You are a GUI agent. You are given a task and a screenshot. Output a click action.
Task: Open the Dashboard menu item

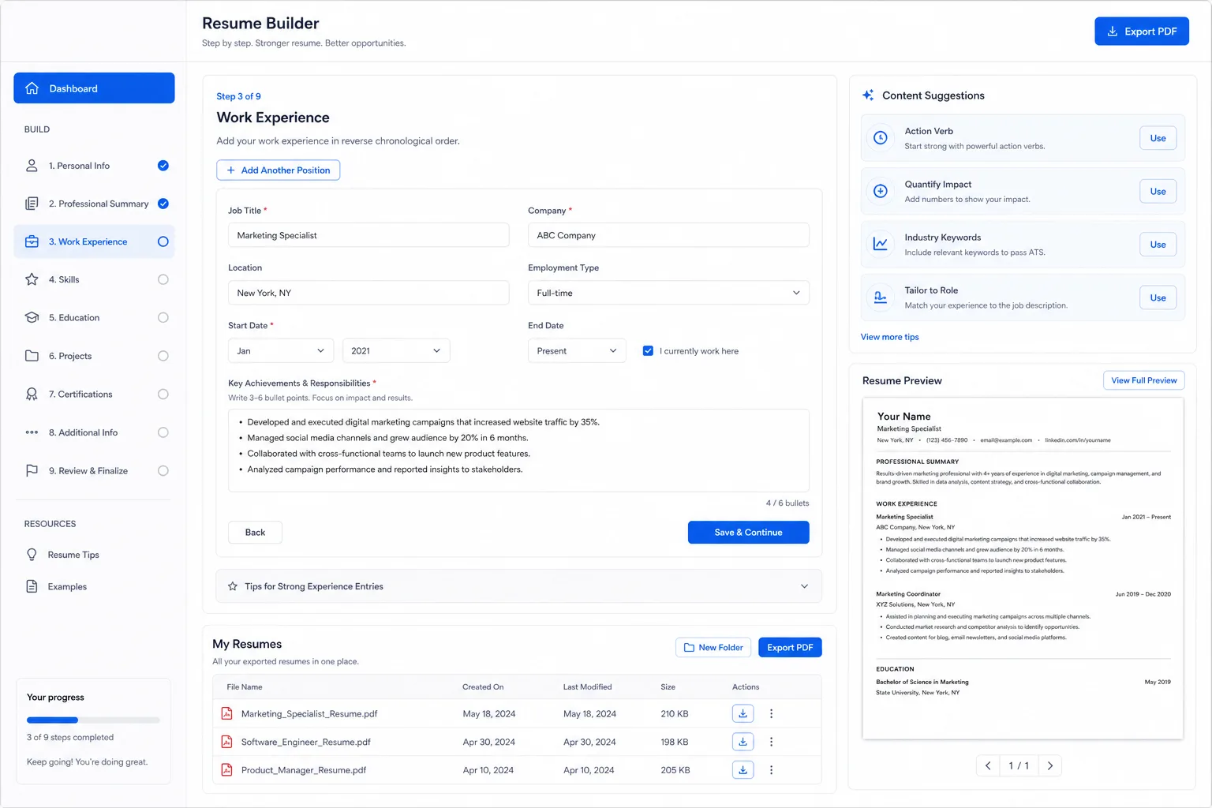click(94, 88)
